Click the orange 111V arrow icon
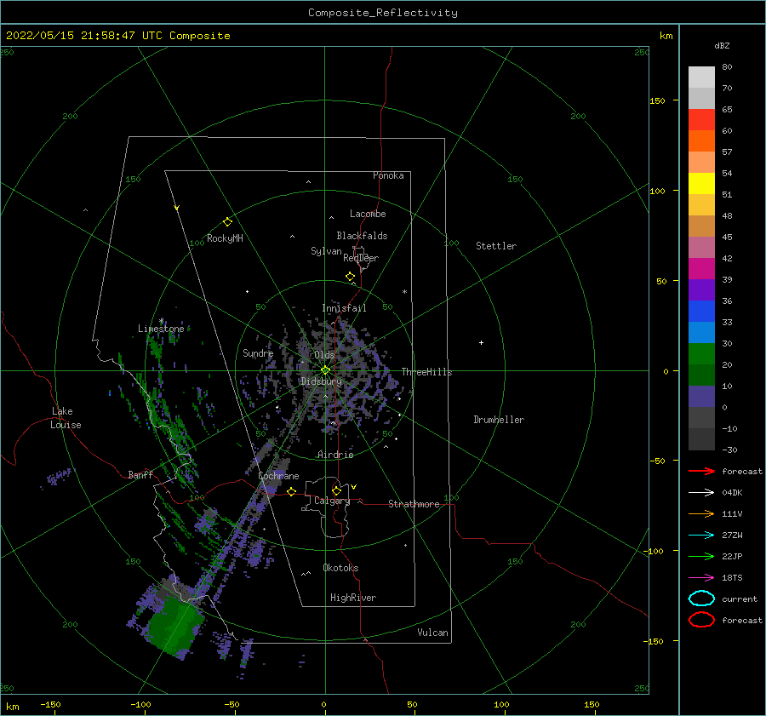The width and height of the screenshot is (766, 716). click(701, 513)
